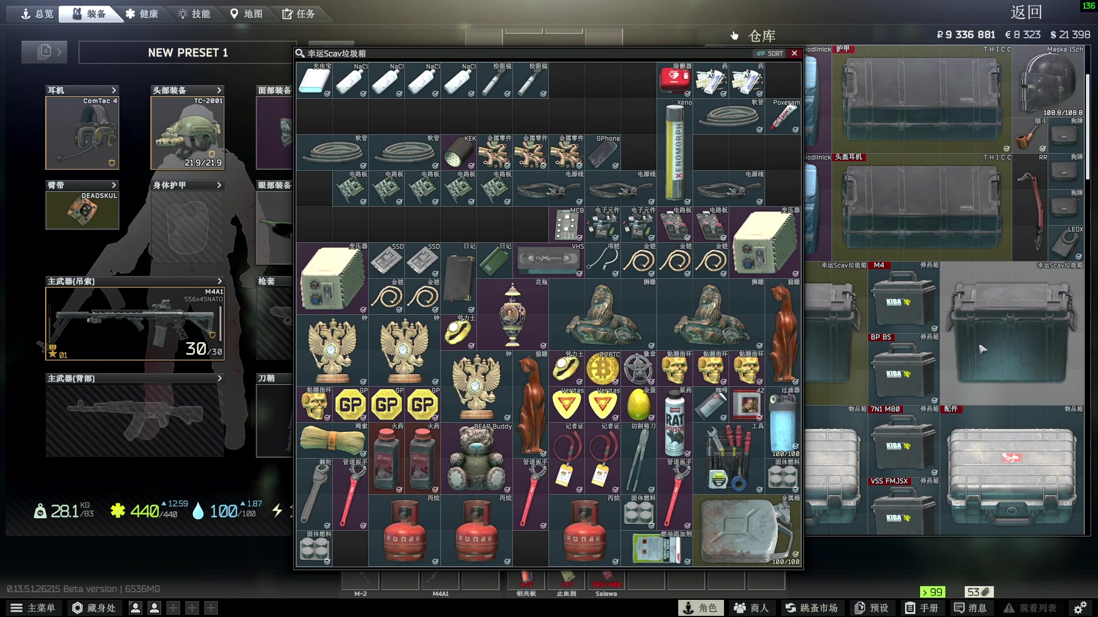Expand the 耳机 (headset) slot arrow
1098x617 pixels.
point(114,90)
